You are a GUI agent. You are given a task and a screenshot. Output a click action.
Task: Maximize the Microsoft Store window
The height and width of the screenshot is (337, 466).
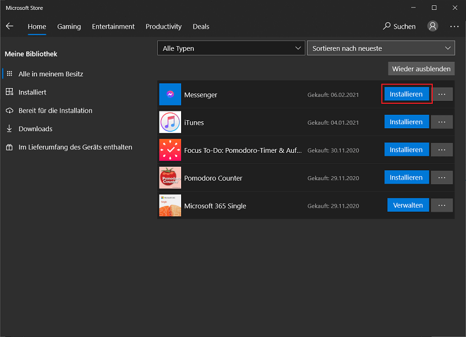tap(434, 8)
